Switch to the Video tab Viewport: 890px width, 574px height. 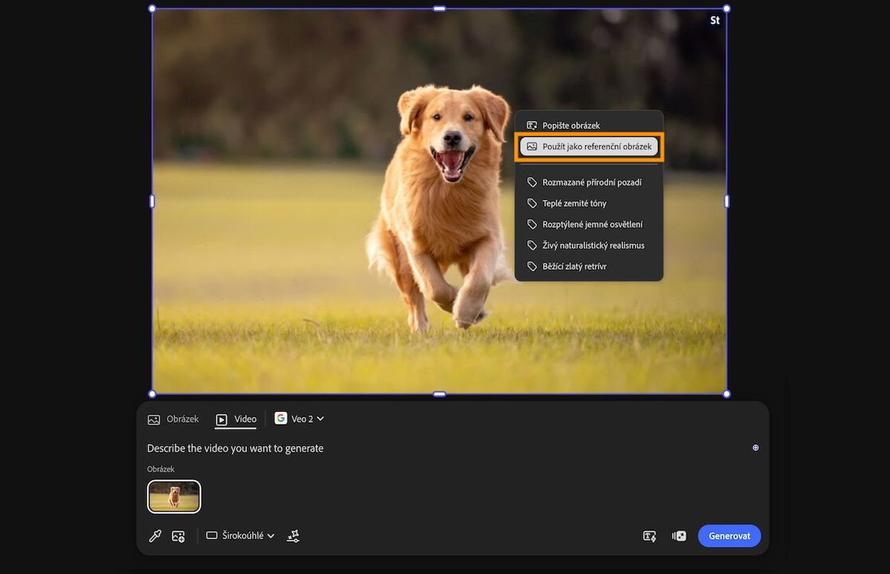(x=236, y=419)
